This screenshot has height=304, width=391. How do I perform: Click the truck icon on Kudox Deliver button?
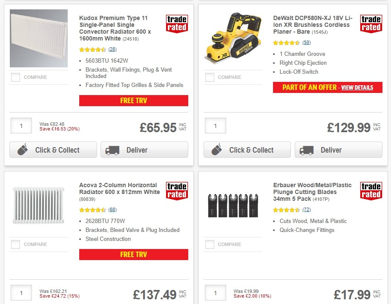click(x=113, y=150)
